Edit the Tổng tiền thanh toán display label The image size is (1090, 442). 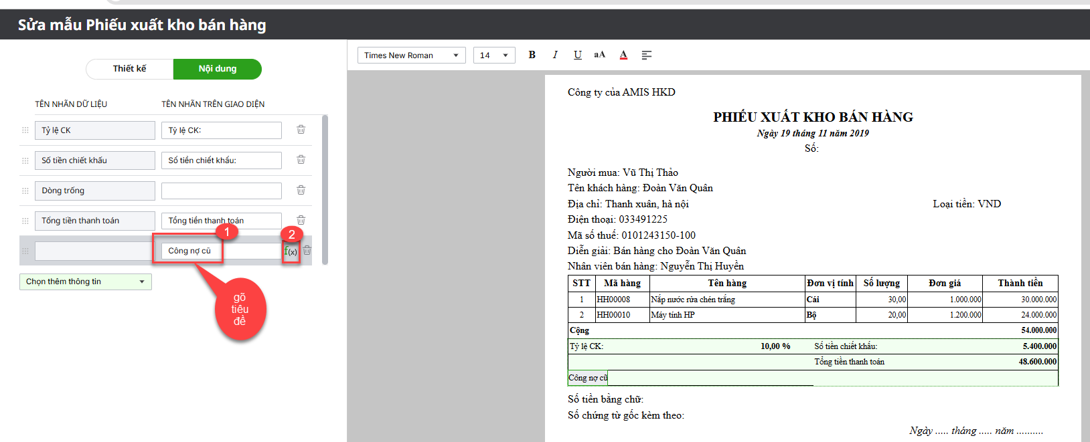point(221,221)
